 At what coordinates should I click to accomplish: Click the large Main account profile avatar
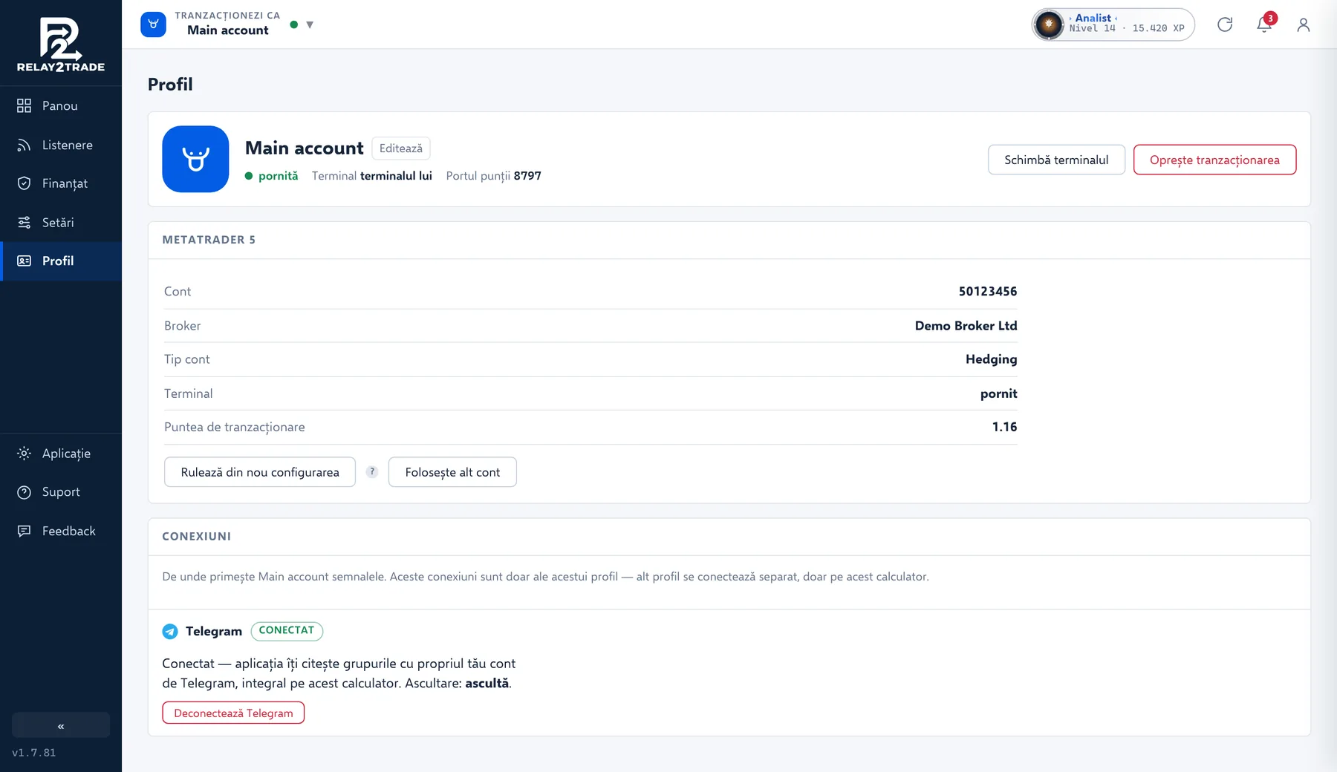pos(195,159)
